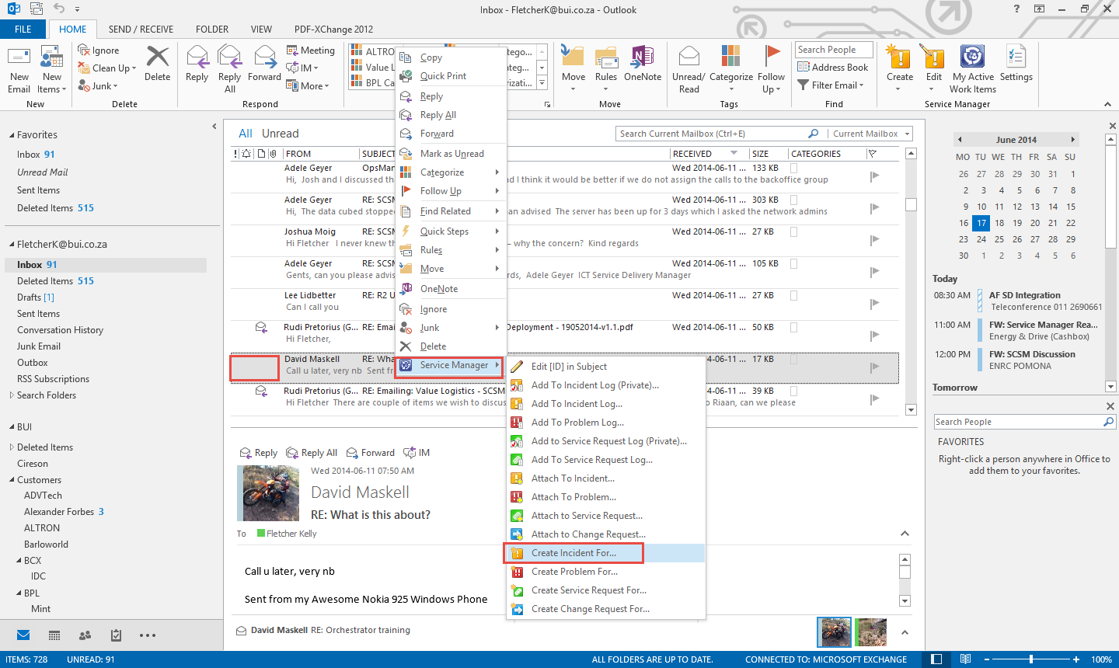1119x668 pixels.
Task: Click Follow Up flag icon in ribbon
Action: 771,56
